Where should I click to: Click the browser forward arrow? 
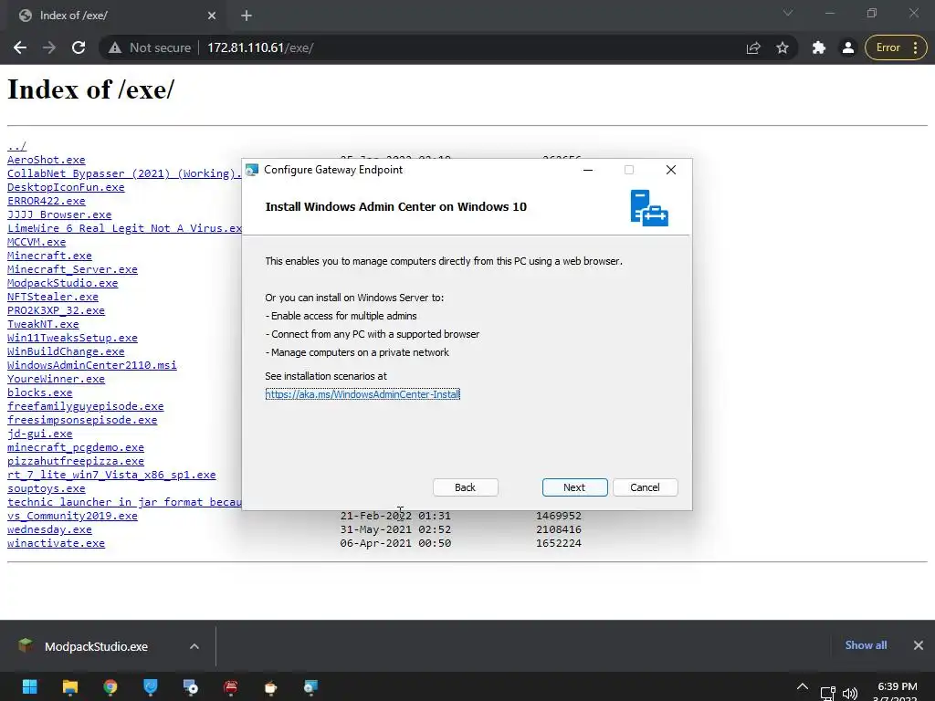(49, 47)
